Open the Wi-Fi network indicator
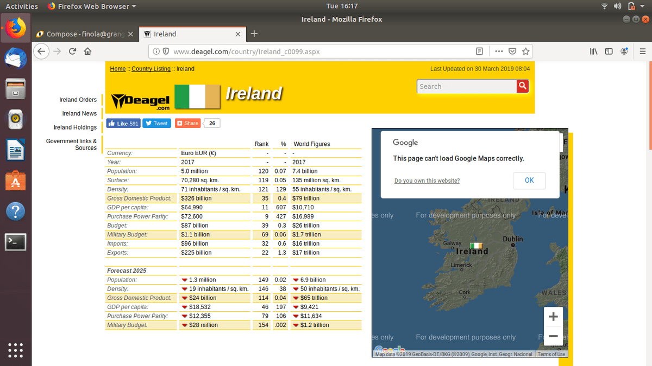652x366 pixels. coord(604,7)
